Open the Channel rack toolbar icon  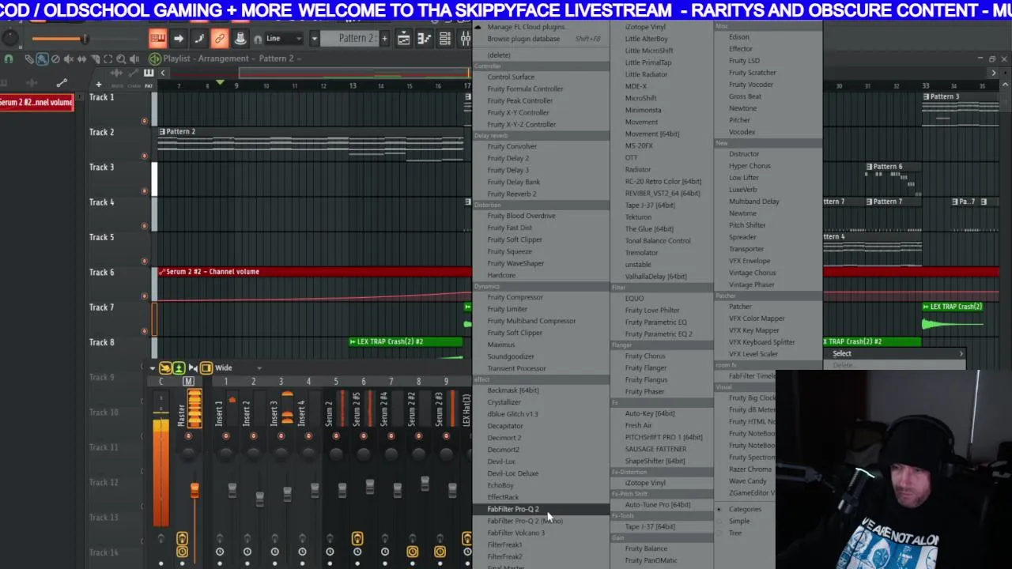pos(444,38)
